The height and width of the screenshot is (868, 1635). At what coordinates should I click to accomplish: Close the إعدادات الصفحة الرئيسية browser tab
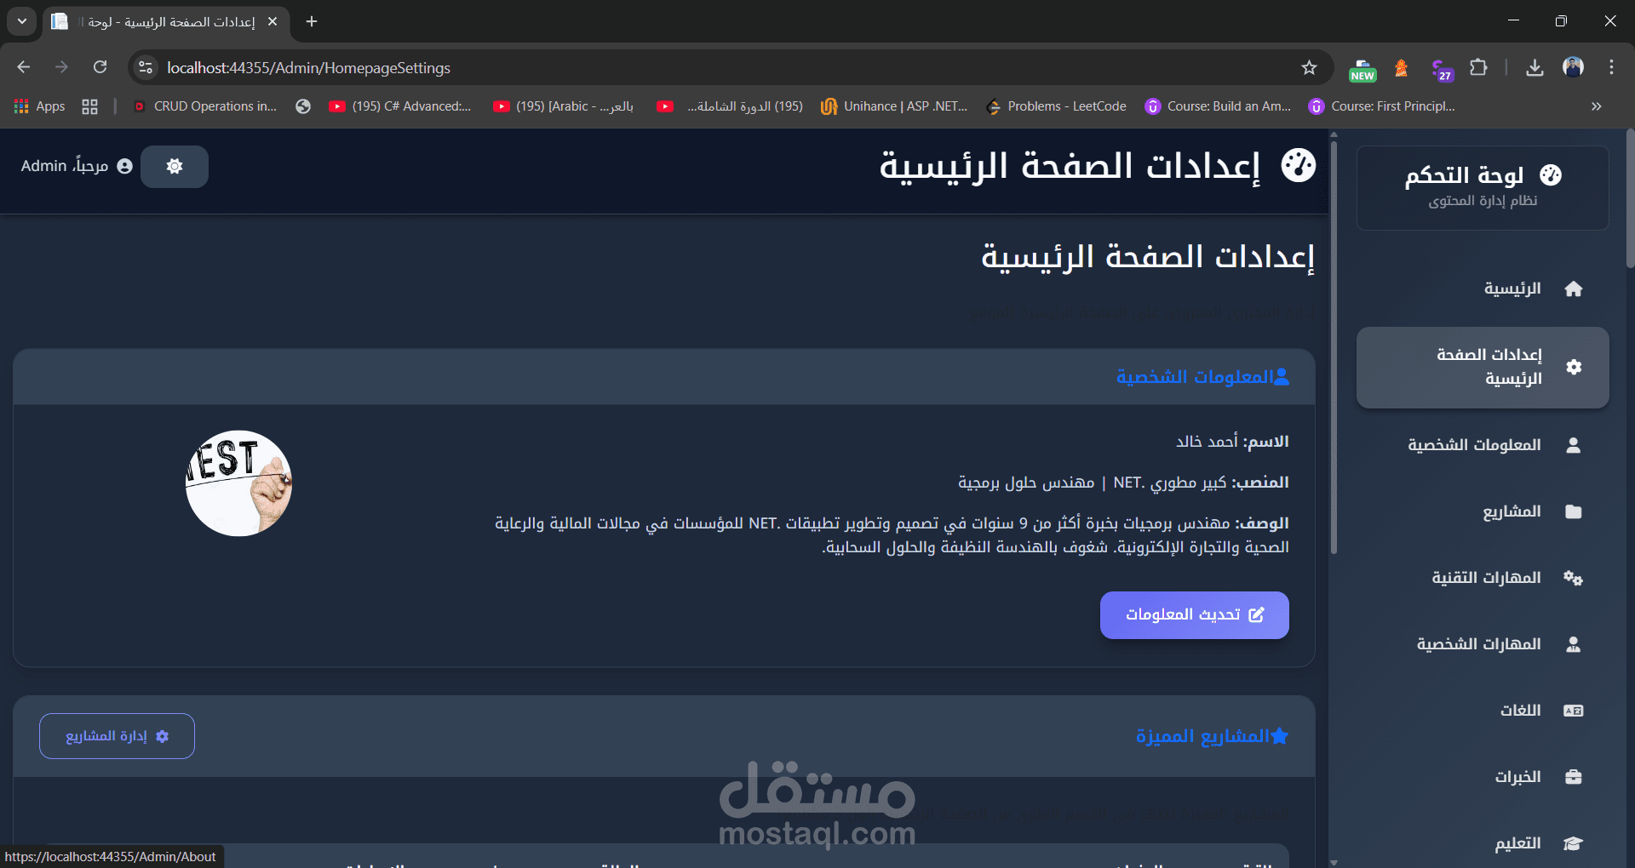tap(272, 21)
